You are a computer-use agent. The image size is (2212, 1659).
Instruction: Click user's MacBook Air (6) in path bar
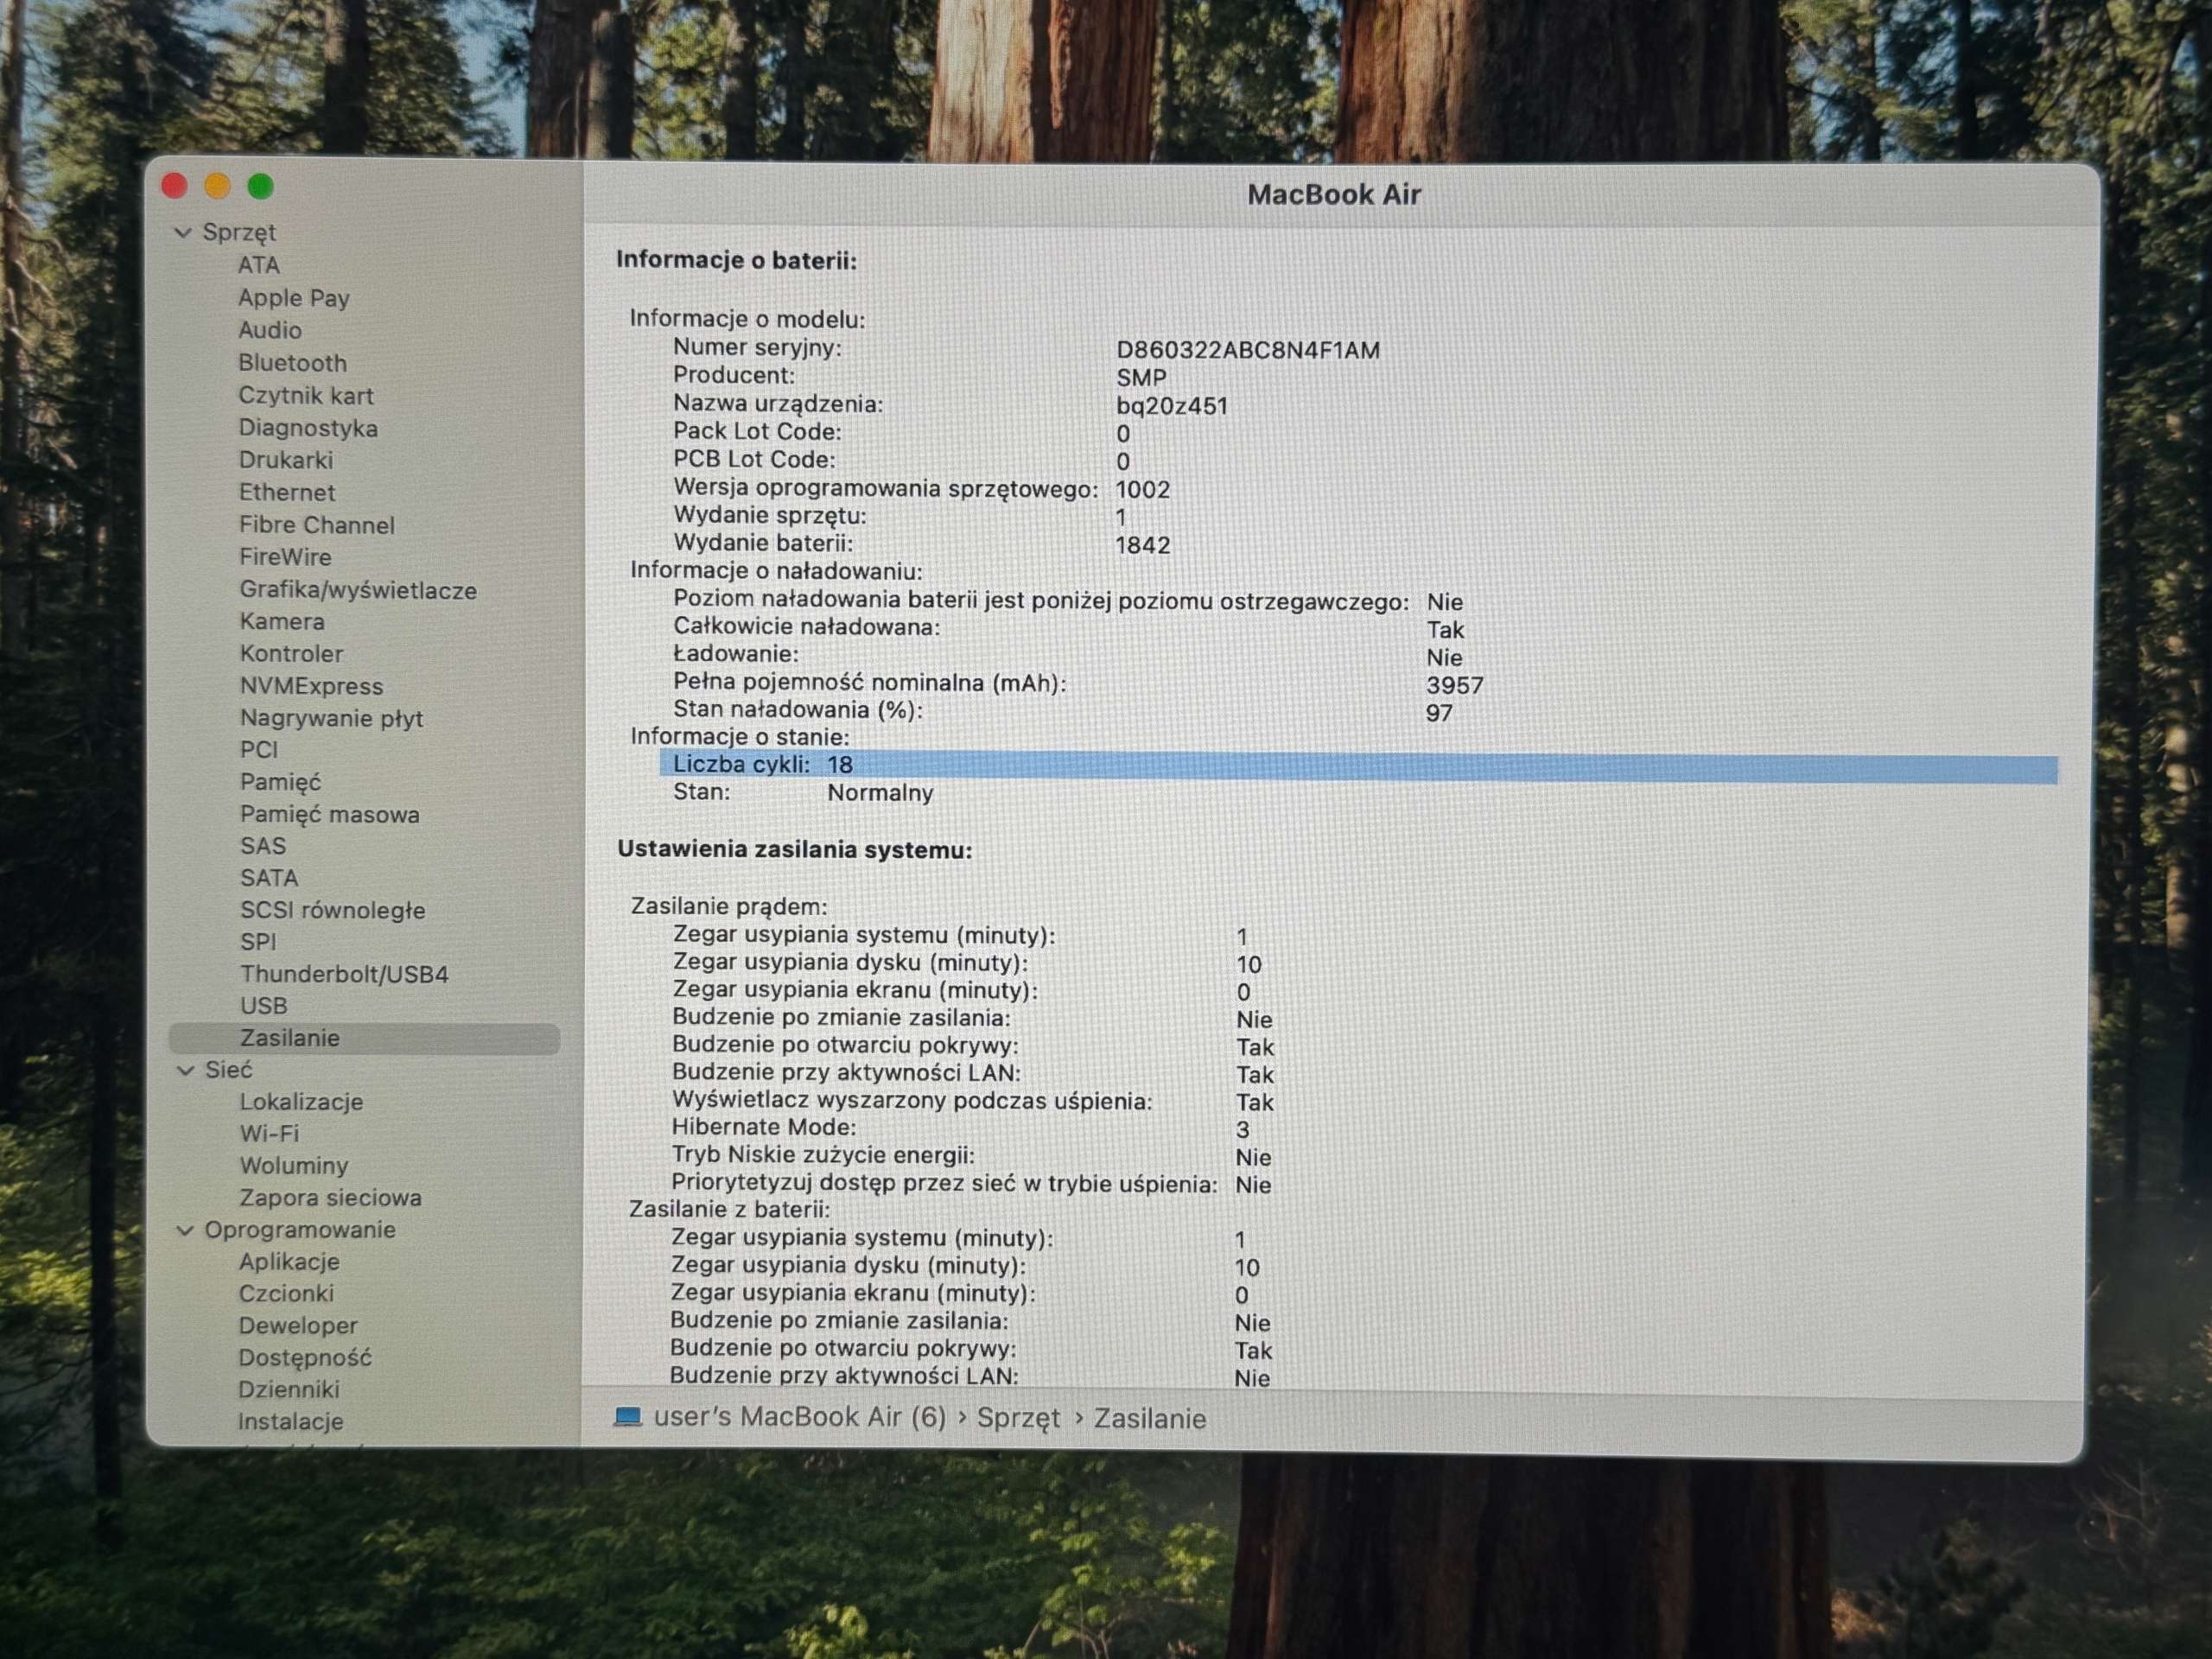[x=799, y=1417]
